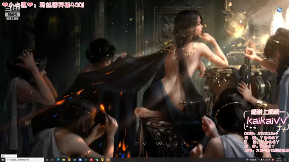This screenshot has height=162, width=289.
Task: Open the green WeChat taskbar icon
Action: [97, 160]
